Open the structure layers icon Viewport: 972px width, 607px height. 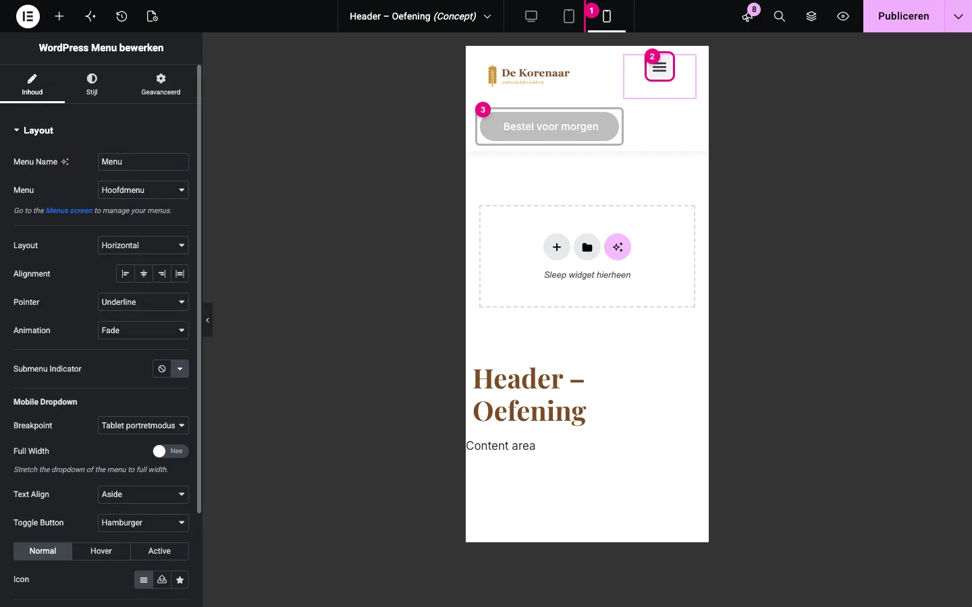pyautogui.click(x=811, y=16)
